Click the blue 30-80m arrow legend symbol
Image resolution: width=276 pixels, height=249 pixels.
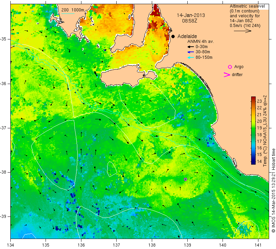coord(191,52)
